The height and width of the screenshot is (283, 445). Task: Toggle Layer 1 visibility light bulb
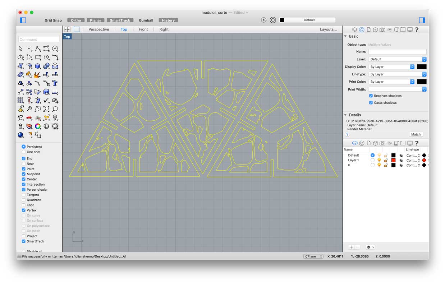coord(379,160)
